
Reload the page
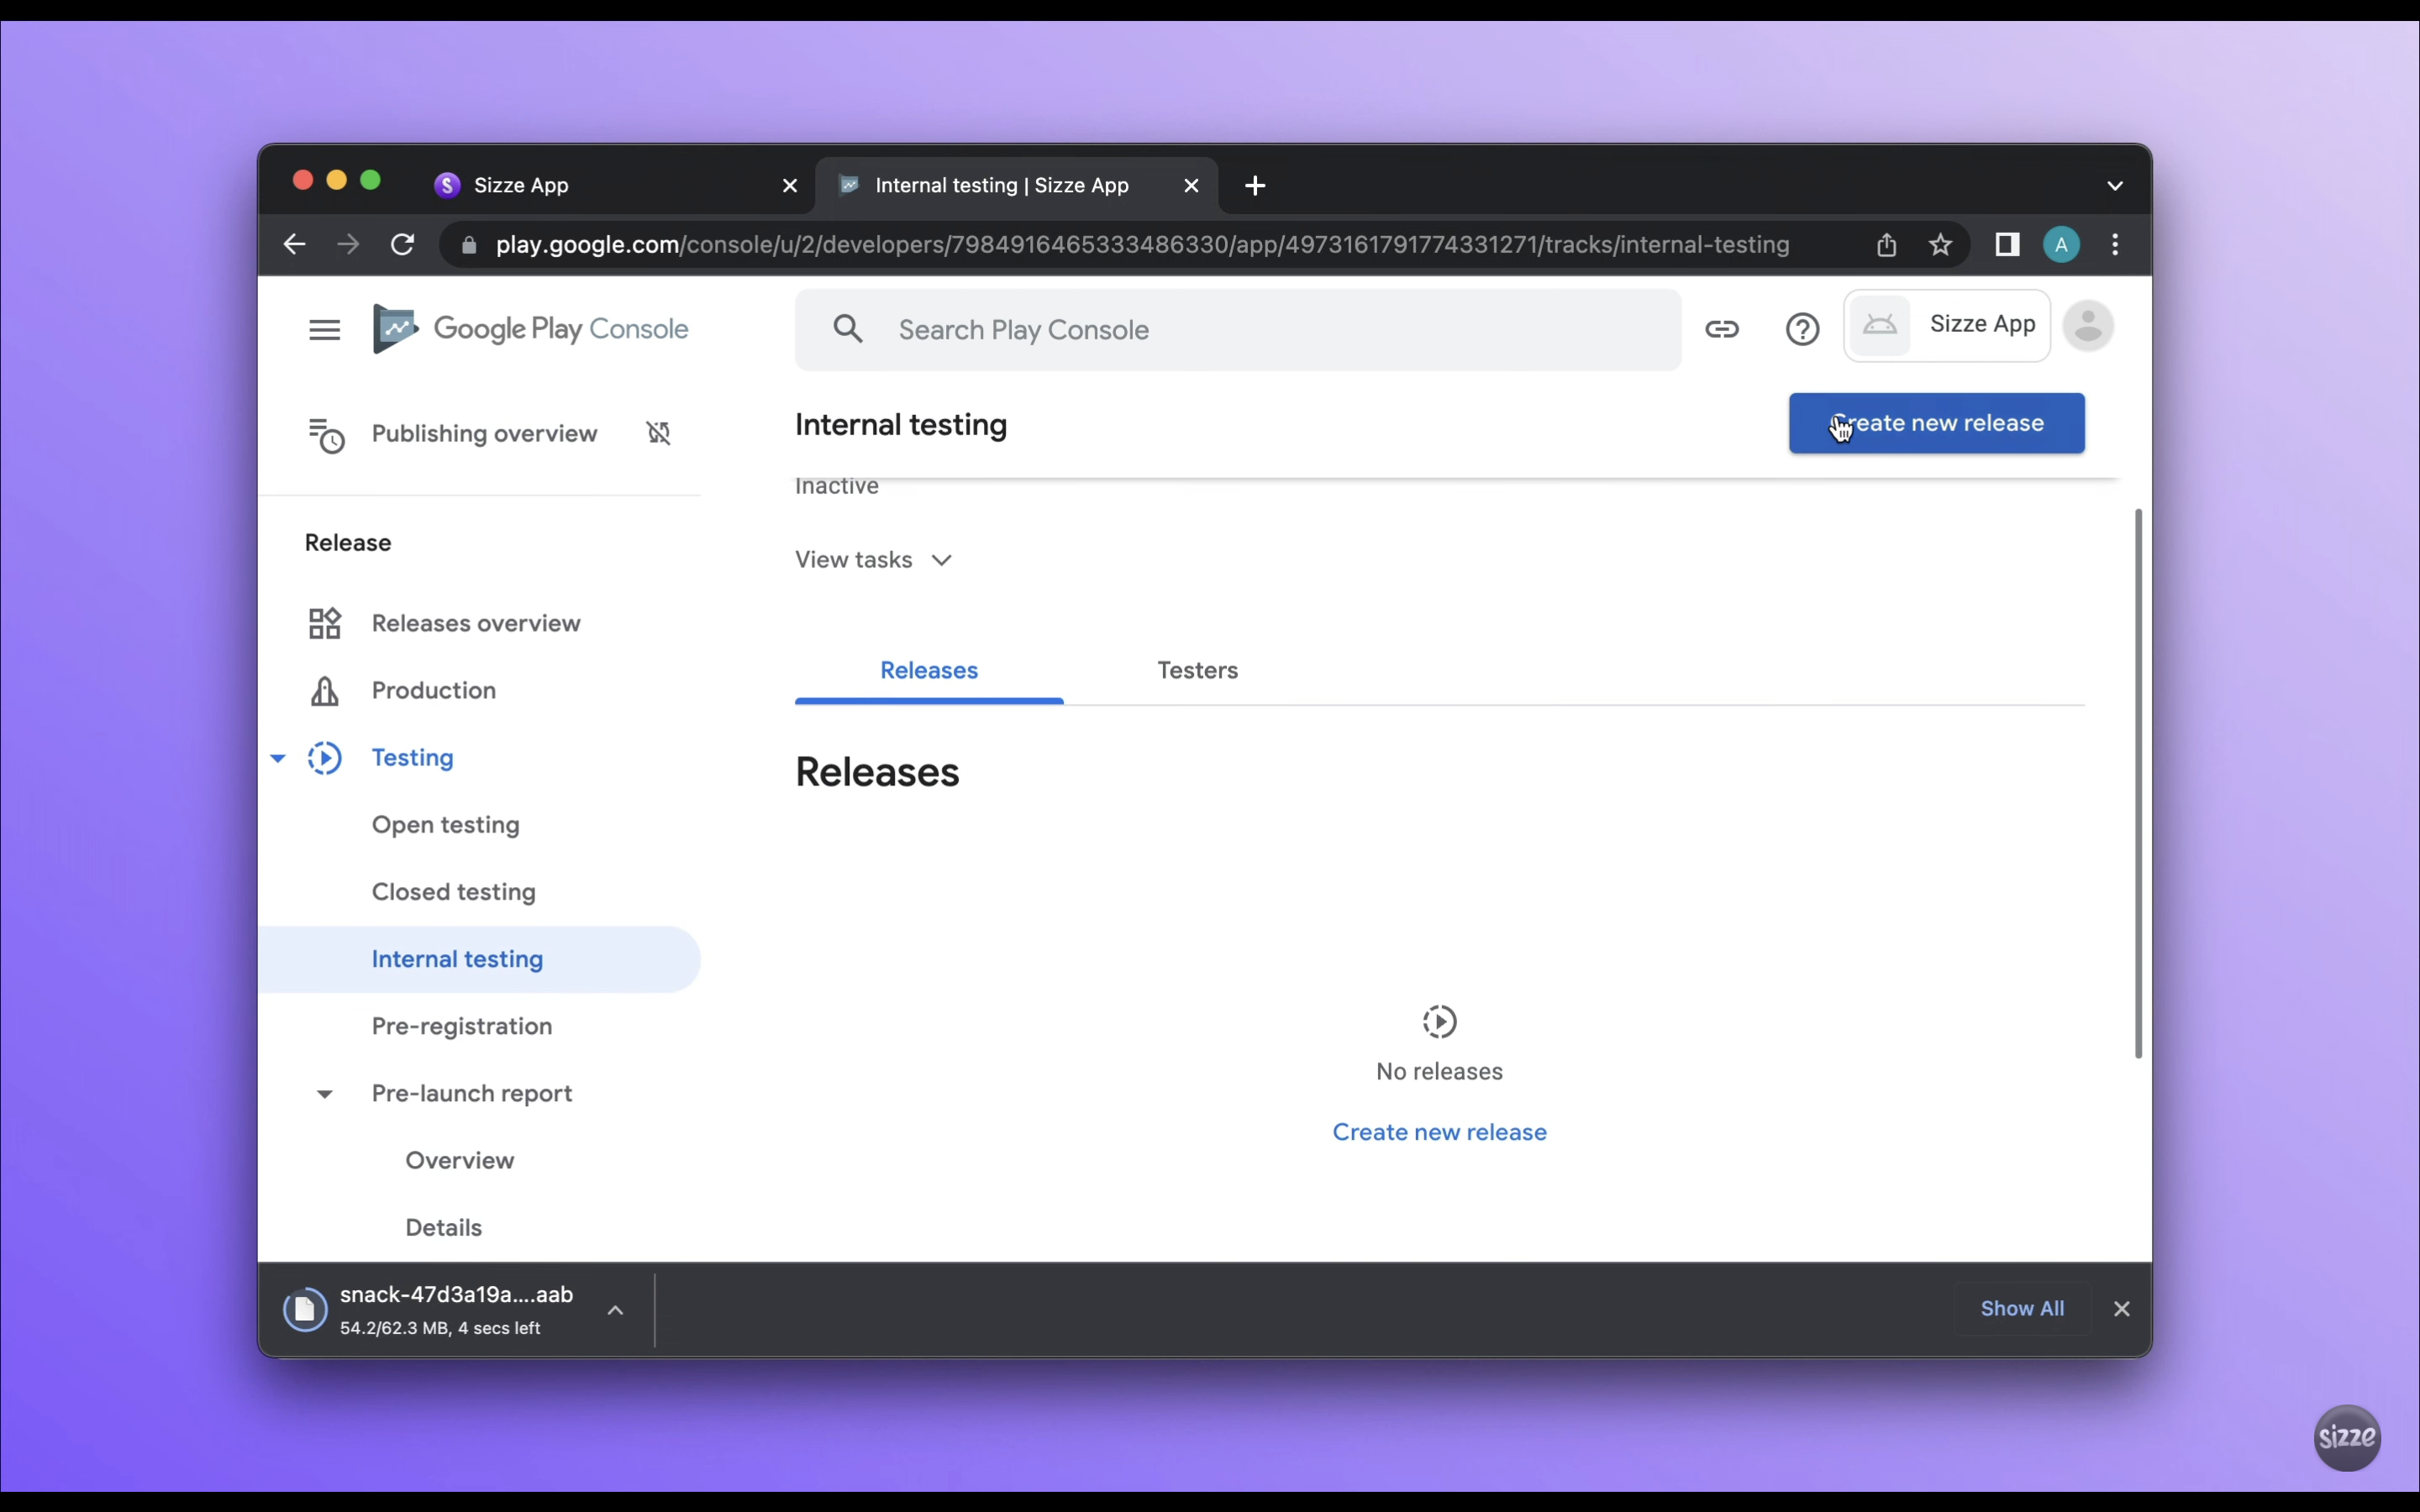[402, 245]
